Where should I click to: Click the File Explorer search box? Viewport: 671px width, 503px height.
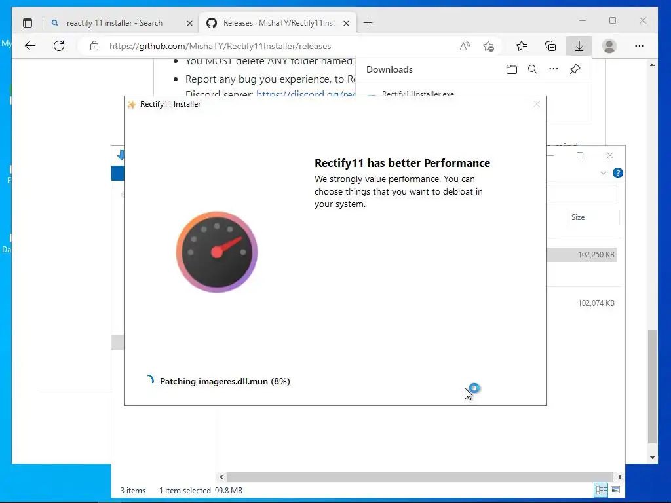[582, 195]
